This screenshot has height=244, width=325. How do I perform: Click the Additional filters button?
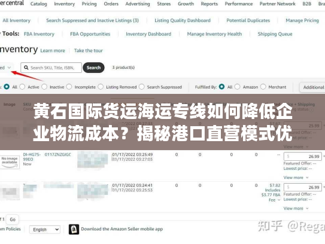pos(312,87)
